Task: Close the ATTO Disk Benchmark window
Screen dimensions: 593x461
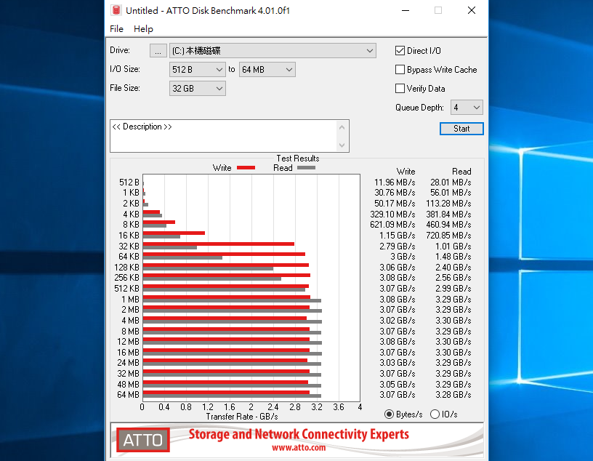Action: pos(472,11)
